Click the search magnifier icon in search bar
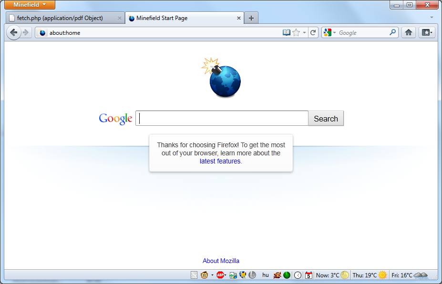Screen dimensions: 442x284 point(392,32)
